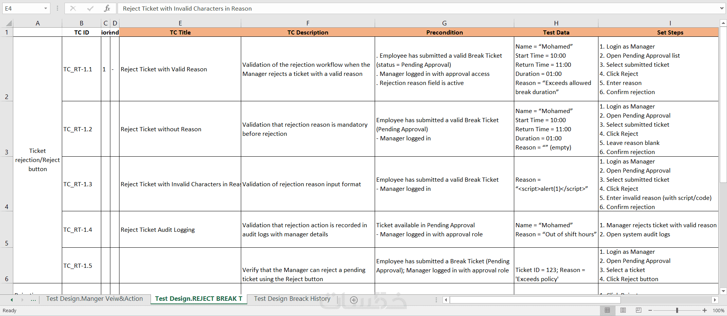This screenshot has width=727, height=316.
Task: Select row 2 header
Action: 6,69
